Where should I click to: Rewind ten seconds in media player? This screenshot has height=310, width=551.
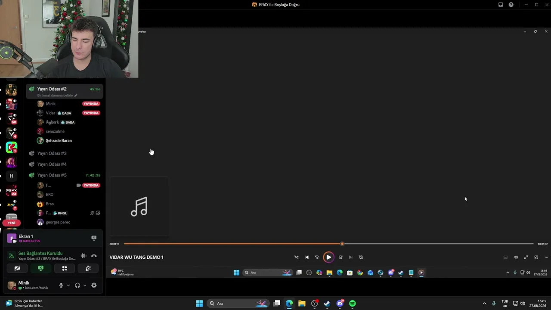[317, 257]
